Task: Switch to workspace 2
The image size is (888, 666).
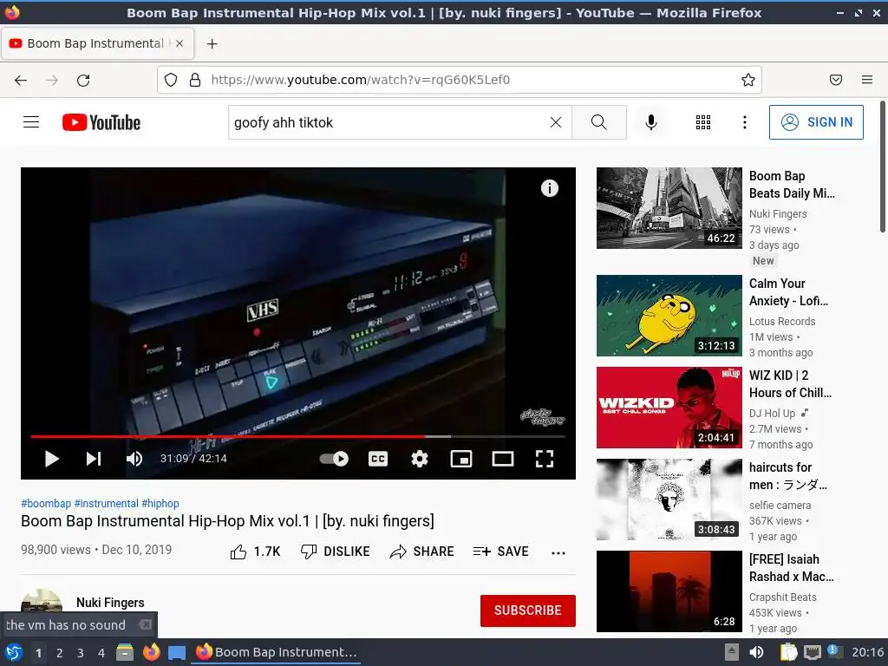Action: pos(60,653)
